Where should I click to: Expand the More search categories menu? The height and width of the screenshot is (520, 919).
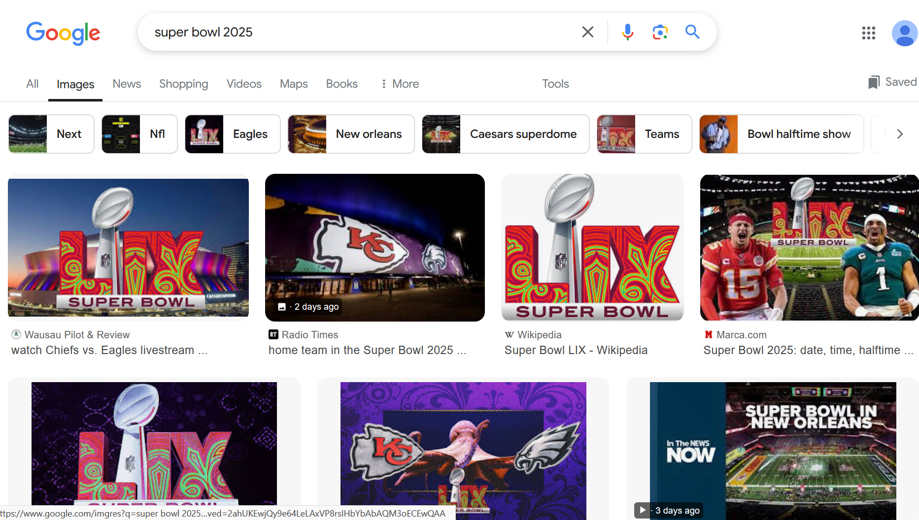(x=400, y=84)
